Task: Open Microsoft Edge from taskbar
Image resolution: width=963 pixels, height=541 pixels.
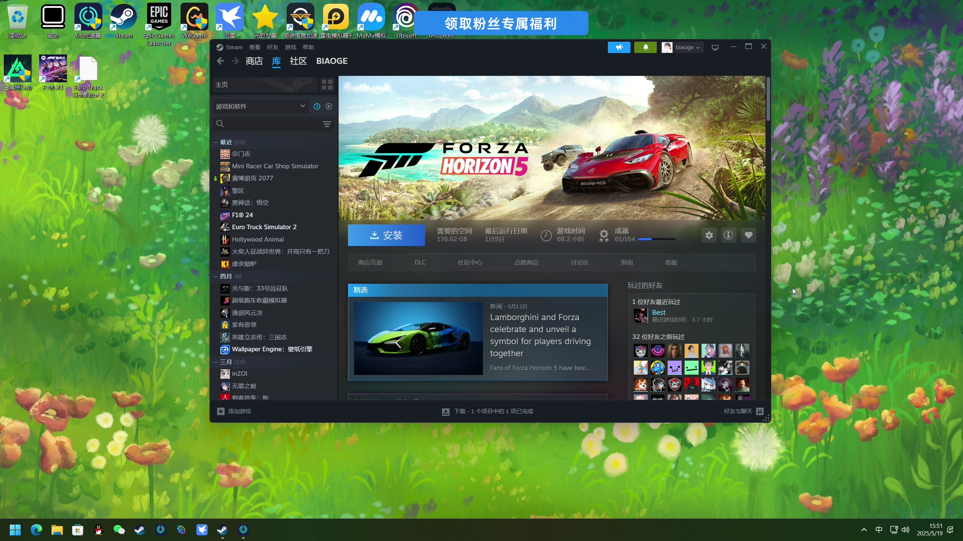Action: 36,530
